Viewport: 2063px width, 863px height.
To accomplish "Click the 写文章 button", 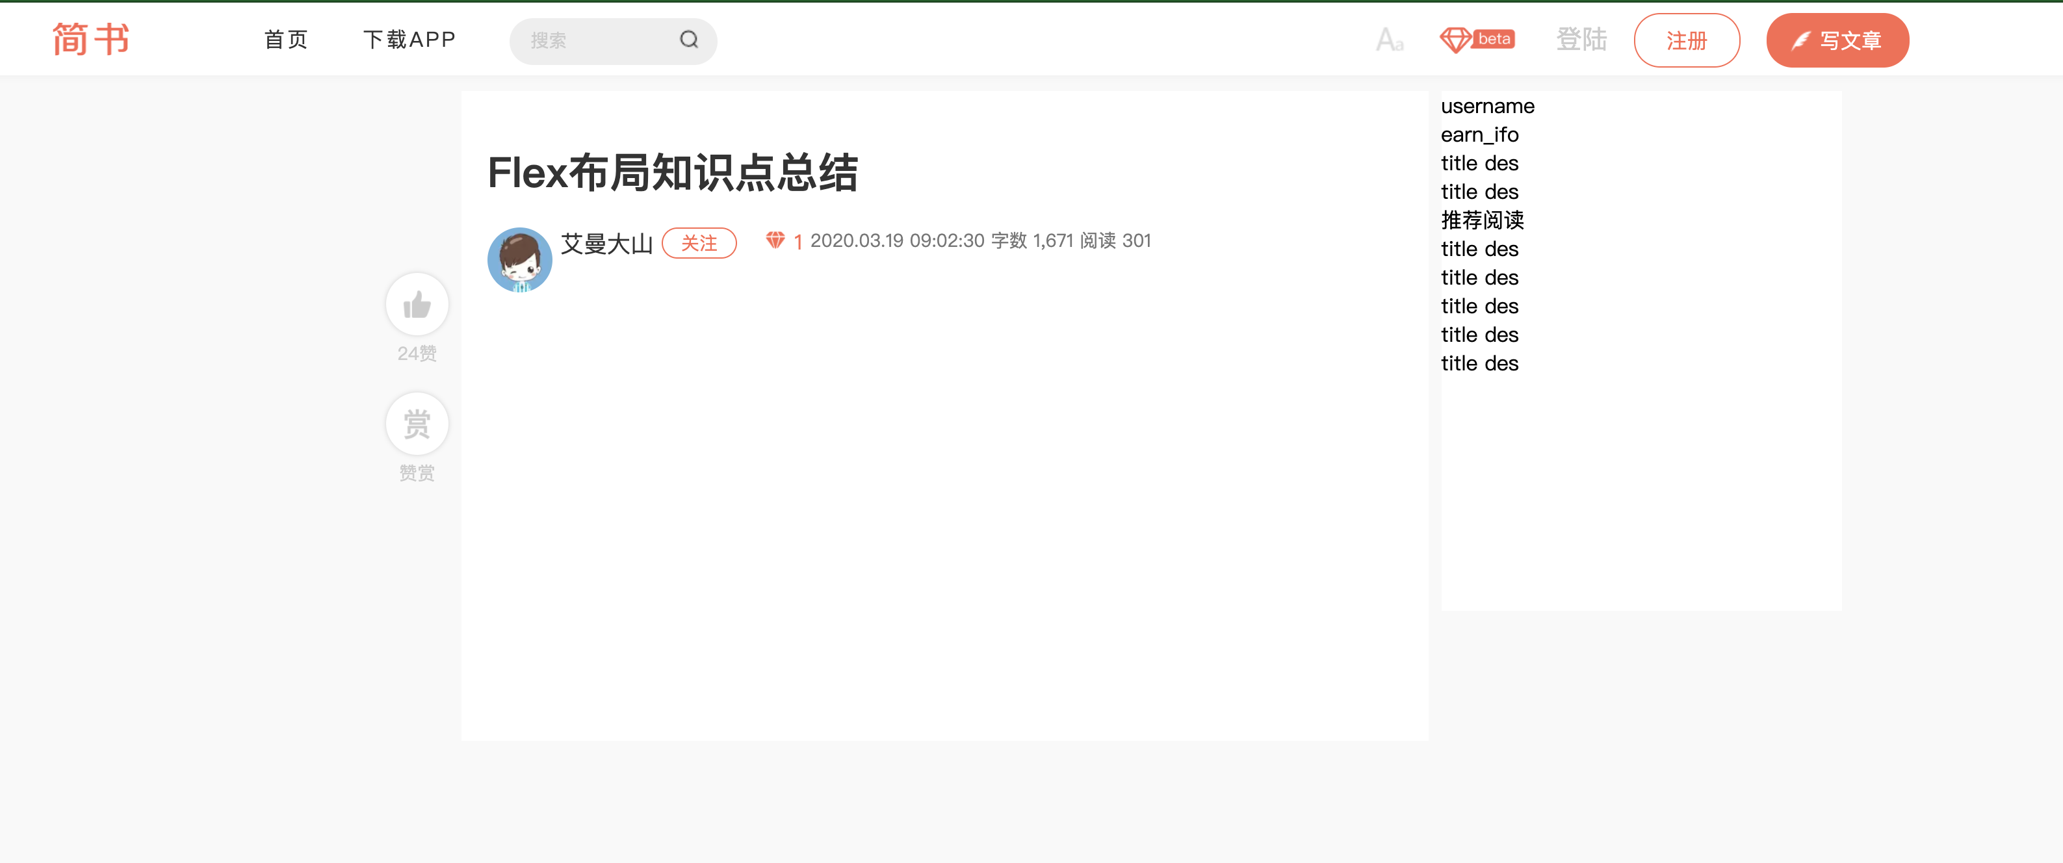I will point(1837,39).
